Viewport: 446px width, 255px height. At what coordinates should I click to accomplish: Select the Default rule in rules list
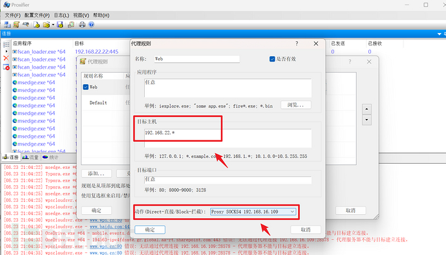pos(98,102)
